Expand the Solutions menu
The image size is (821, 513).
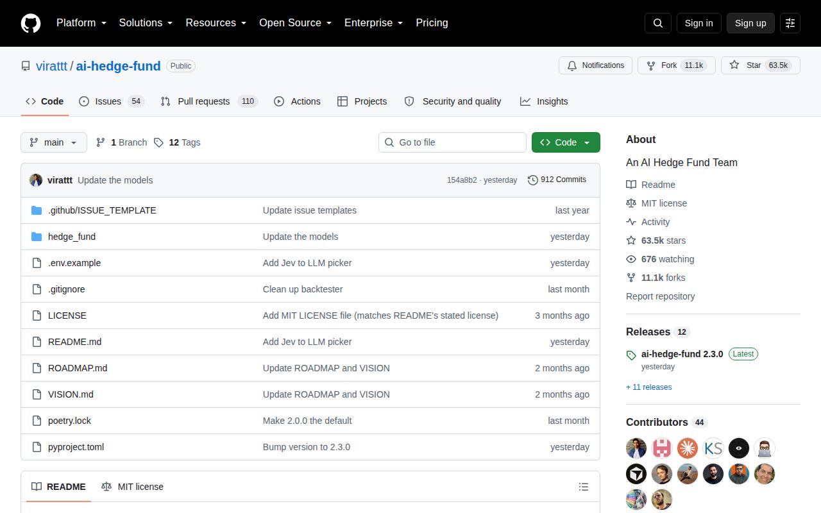tap(146, 23)
